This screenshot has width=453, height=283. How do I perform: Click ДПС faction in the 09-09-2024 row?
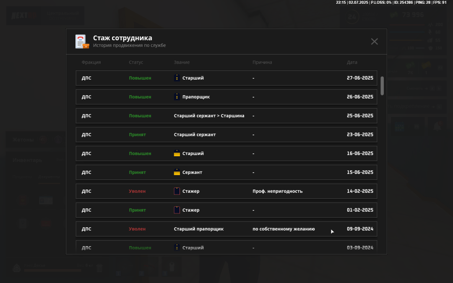[86, 229]
